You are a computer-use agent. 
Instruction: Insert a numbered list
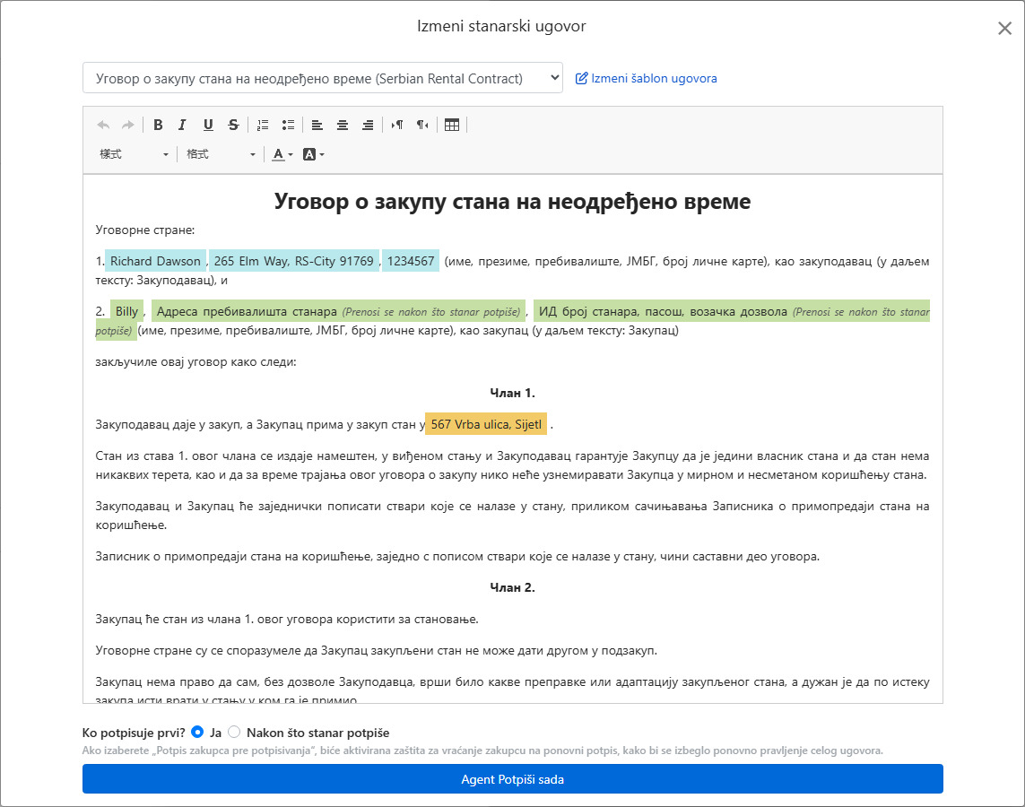coord(263,125)
